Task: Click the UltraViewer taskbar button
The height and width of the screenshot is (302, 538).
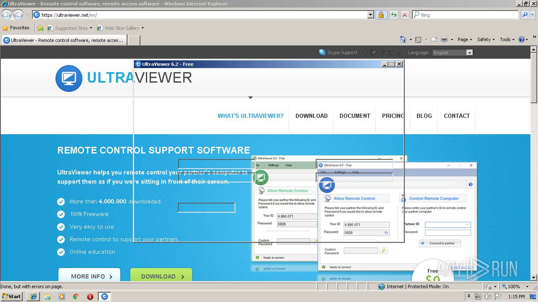Action: pos(105,297)
